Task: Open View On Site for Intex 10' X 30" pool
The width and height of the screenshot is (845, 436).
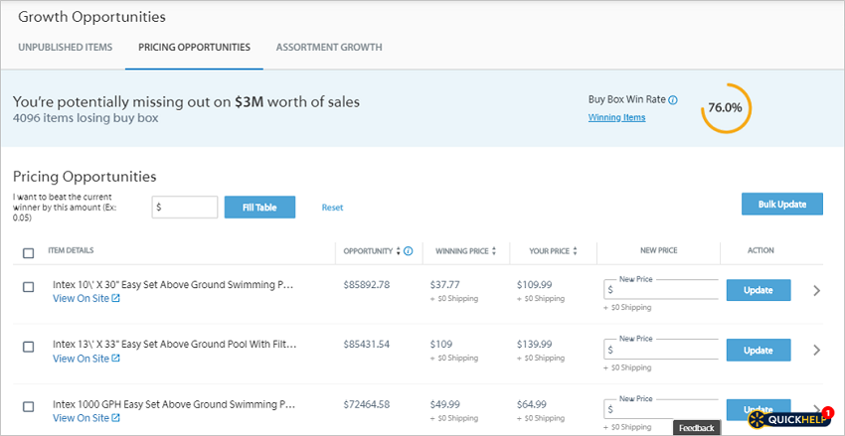Action: point(86,298)
